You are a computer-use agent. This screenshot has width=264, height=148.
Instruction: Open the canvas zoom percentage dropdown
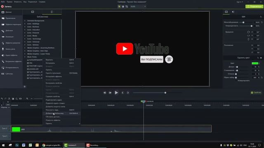tap(138, 7)
